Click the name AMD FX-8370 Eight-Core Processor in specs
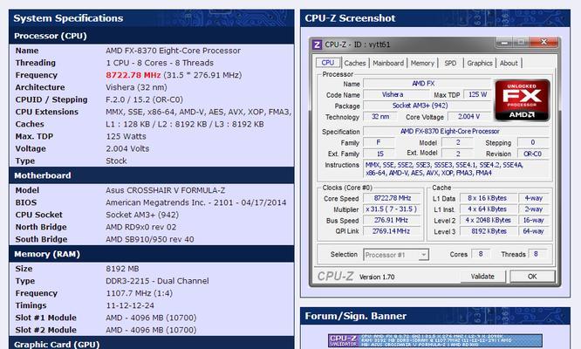 (x=173, y=51)
